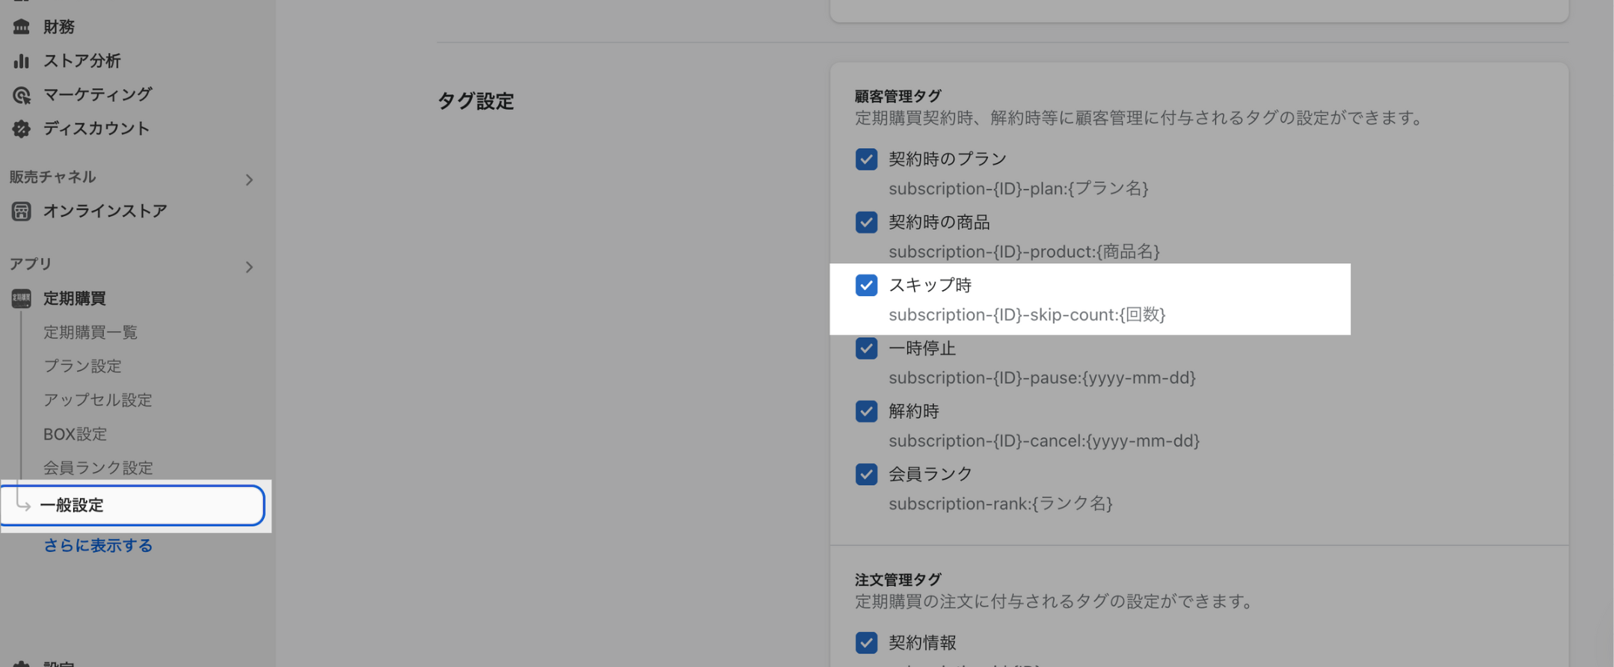1614x667 pixels.
Task: Click the Discount (ディスカウント) badge icon
Action: (21, 129)
